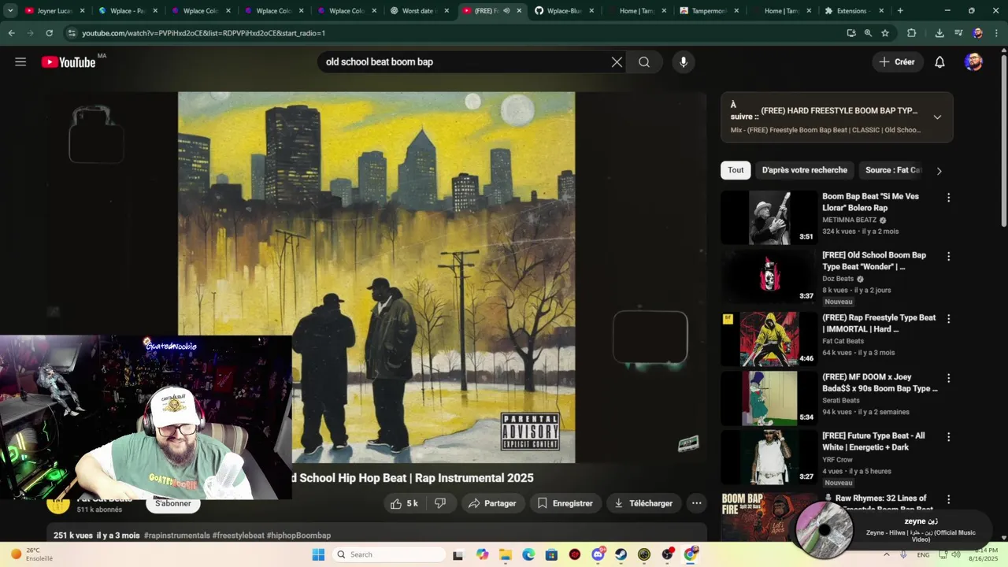Click the address bar URL

[x=203, y=33]
